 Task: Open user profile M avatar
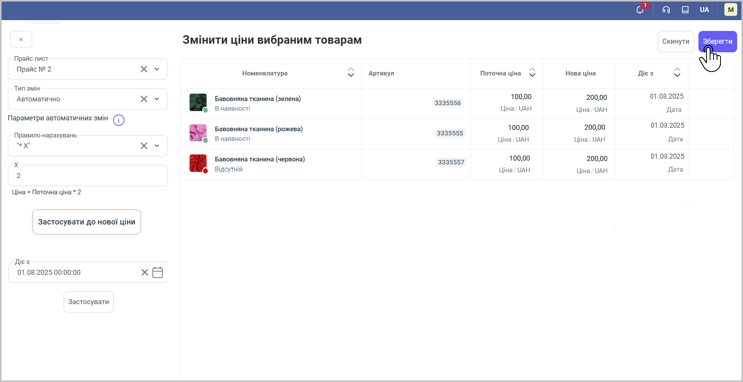731,10
